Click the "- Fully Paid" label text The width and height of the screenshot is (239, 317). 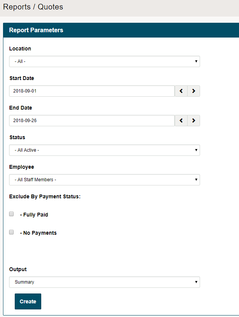point(34,215)
